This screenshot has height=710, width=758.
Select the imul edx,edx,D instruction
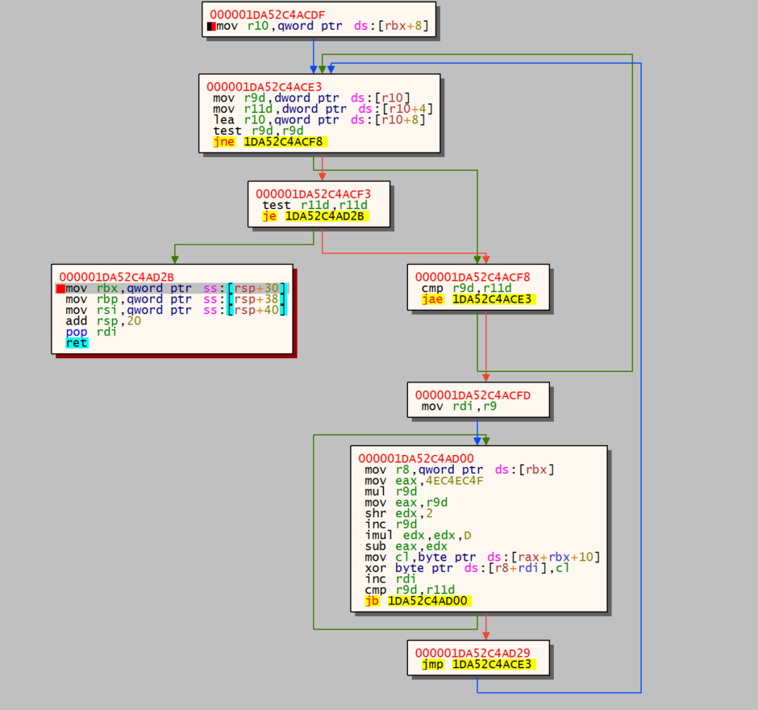coord(419,536)
